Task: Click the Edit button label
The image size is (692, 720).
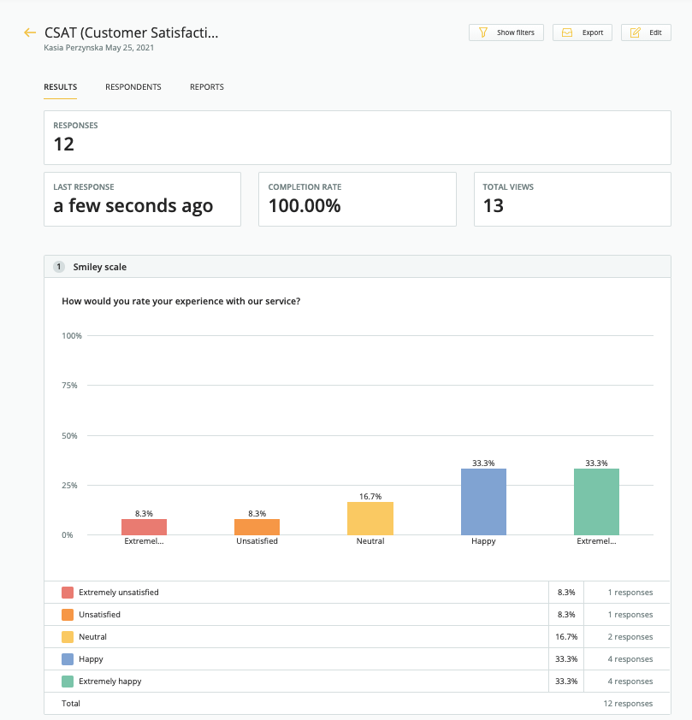Action: pos(655,32)
